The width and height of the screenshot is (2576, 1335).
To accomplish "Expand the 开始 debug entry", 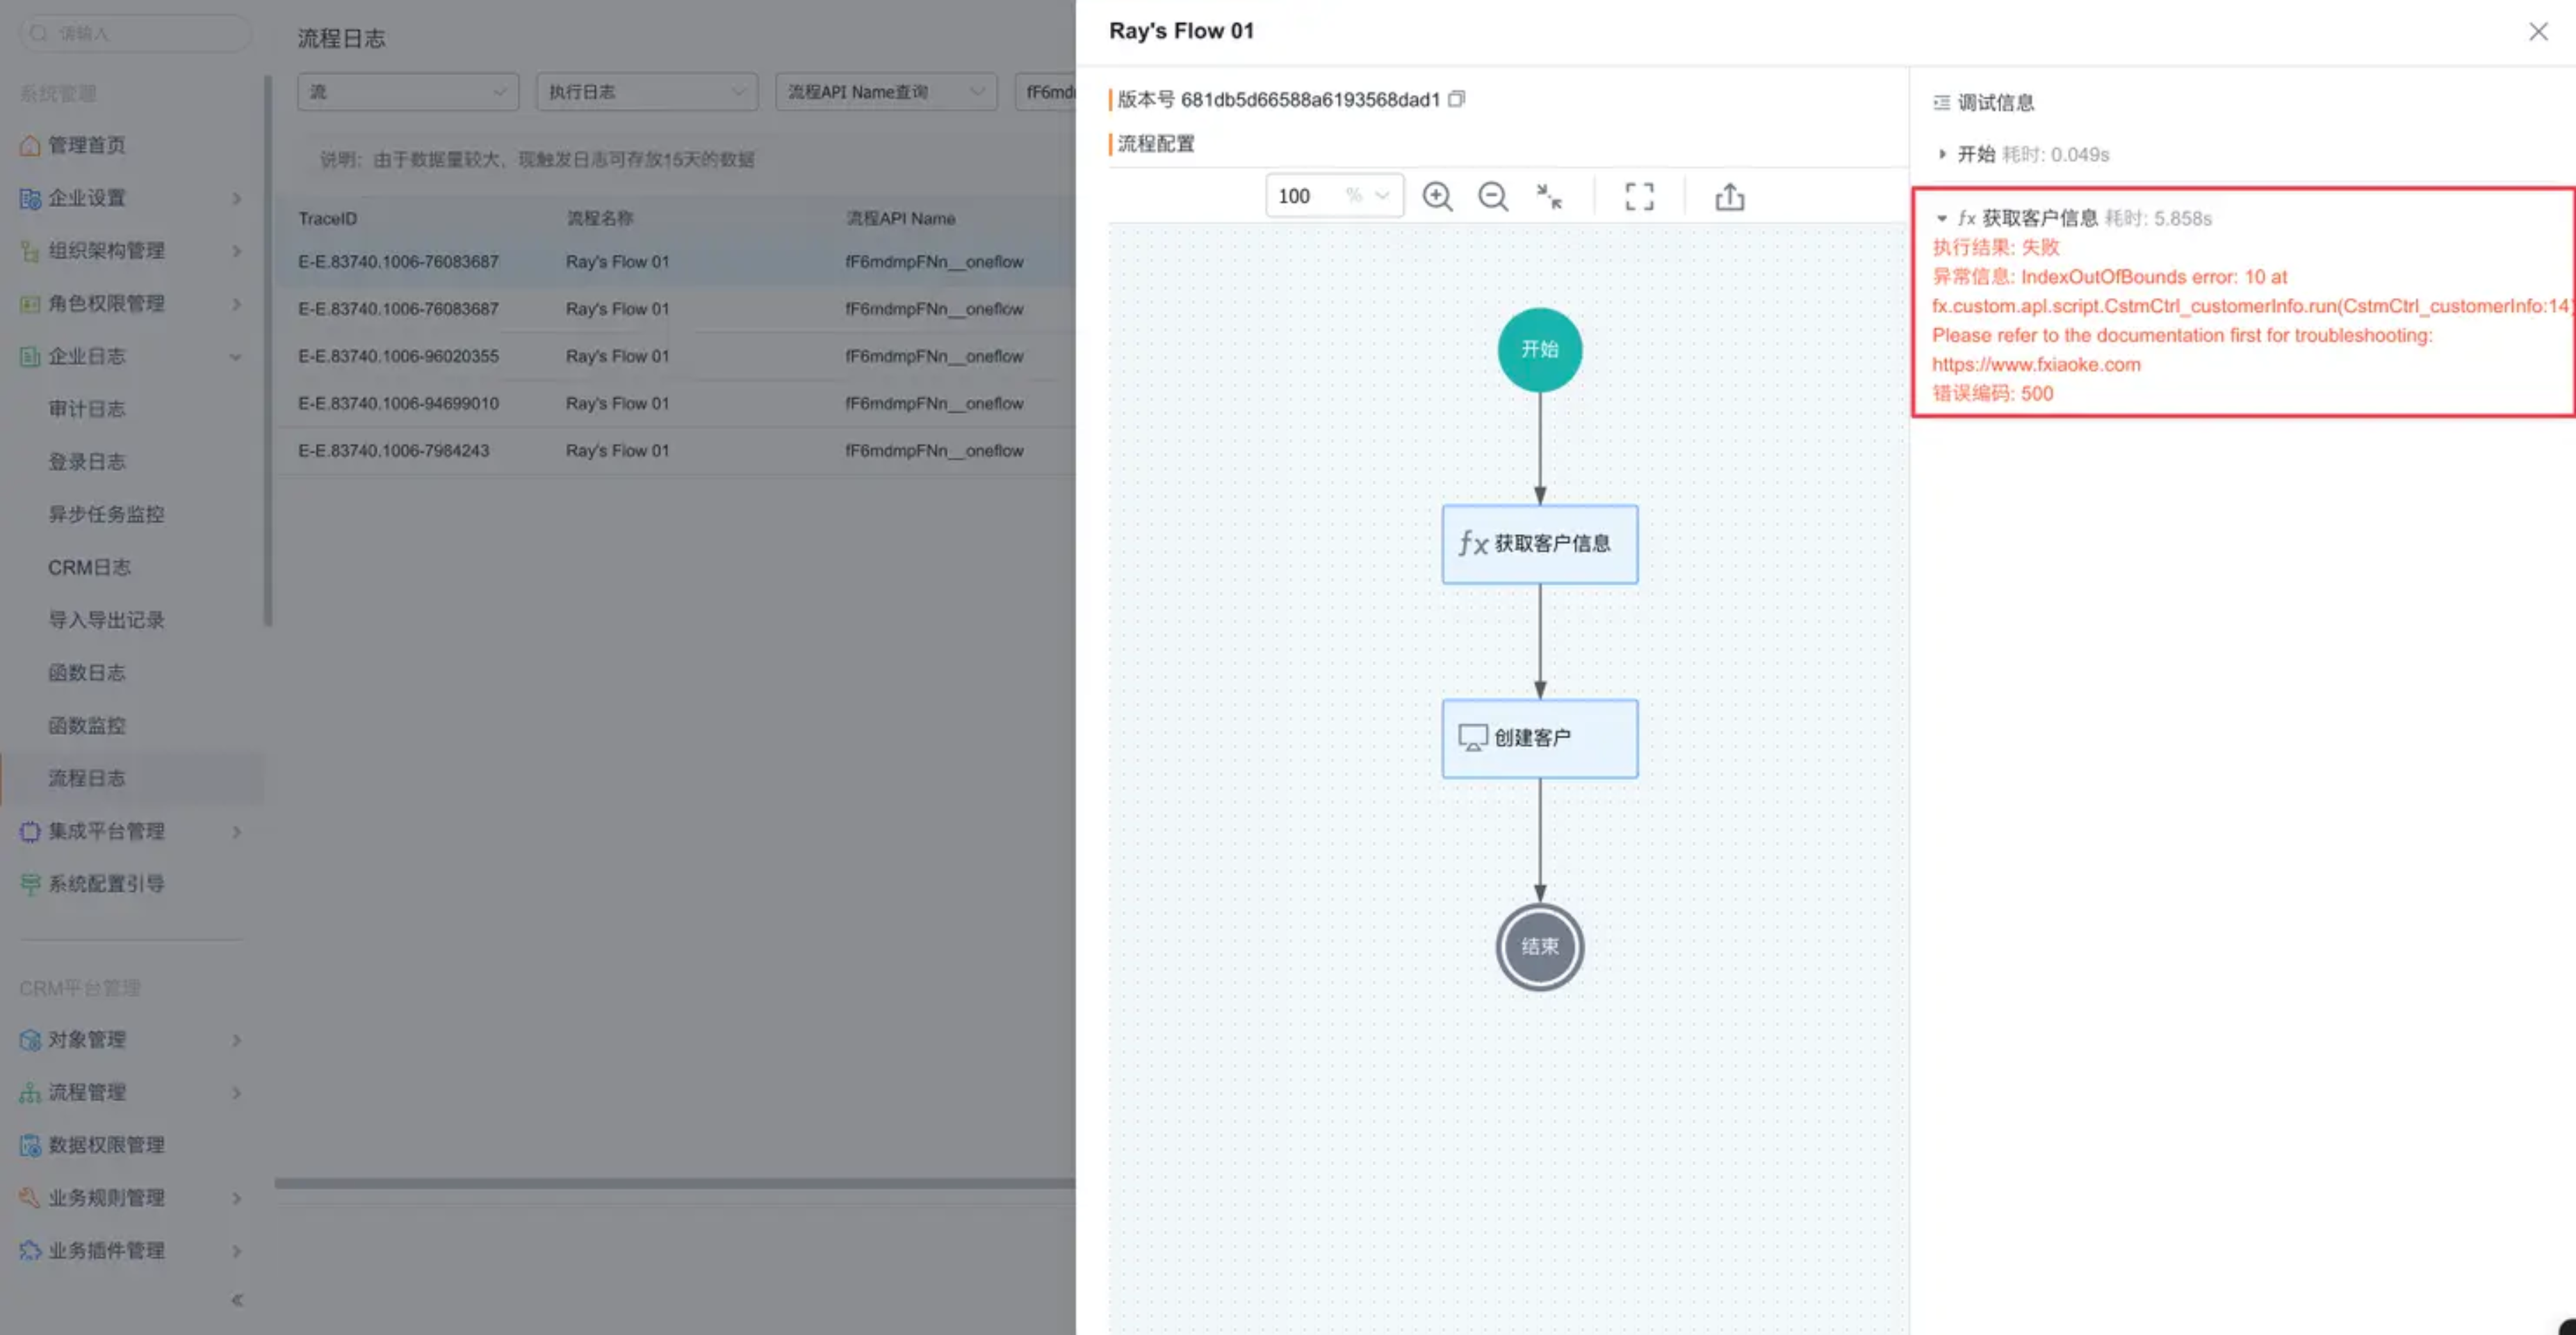I will pos(1942,154).
